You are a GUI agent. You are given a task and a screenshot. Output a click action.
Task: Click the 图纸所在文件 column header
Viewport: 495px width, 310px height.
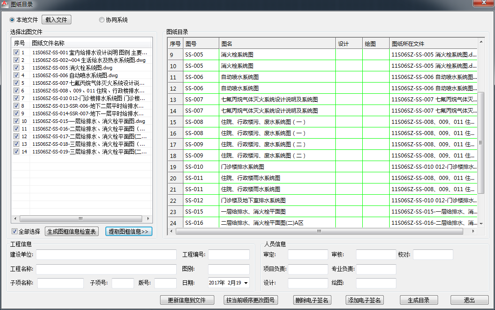click(x=432, y=44)
